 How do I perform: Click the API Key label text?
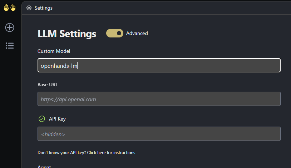[x=57, y=119]
